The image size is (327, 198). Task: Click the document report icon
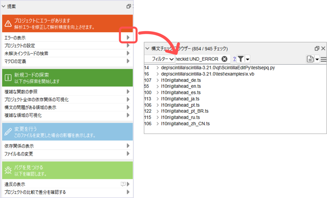pos(310,59)
